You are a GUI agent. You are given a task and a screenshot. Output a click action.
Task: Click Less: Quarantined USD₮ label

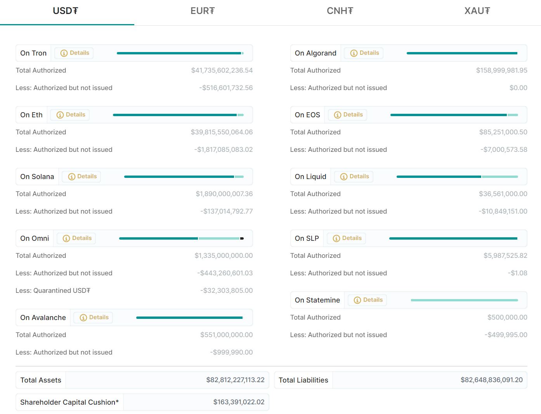pos(53,290)
